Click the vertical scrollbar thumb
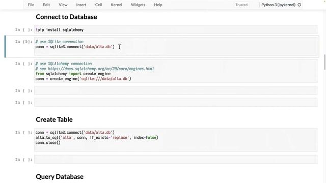The height and width of the screenshot is (183, 326). coord(324,62)
